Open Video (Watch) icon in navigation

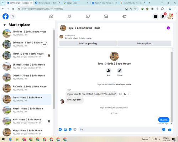tap(88, 16)
